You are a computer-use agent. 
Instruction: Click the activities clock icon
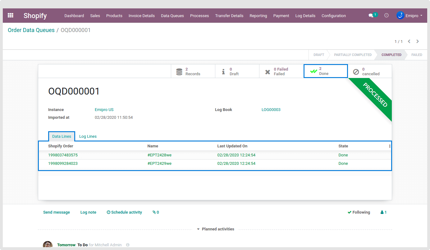pos(387,15)
